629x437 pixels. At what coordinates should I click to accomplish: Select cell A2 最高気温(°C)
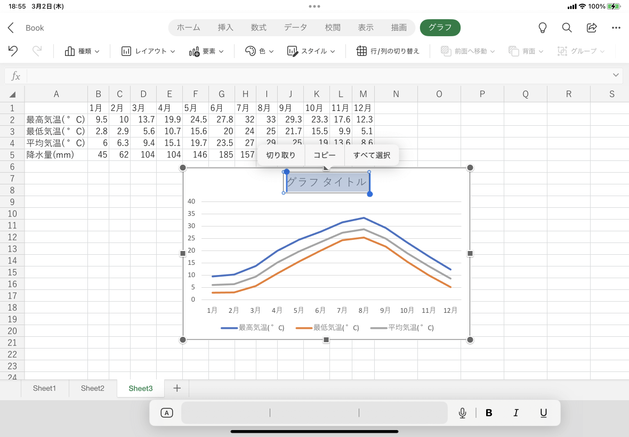(x=56, y=119)
